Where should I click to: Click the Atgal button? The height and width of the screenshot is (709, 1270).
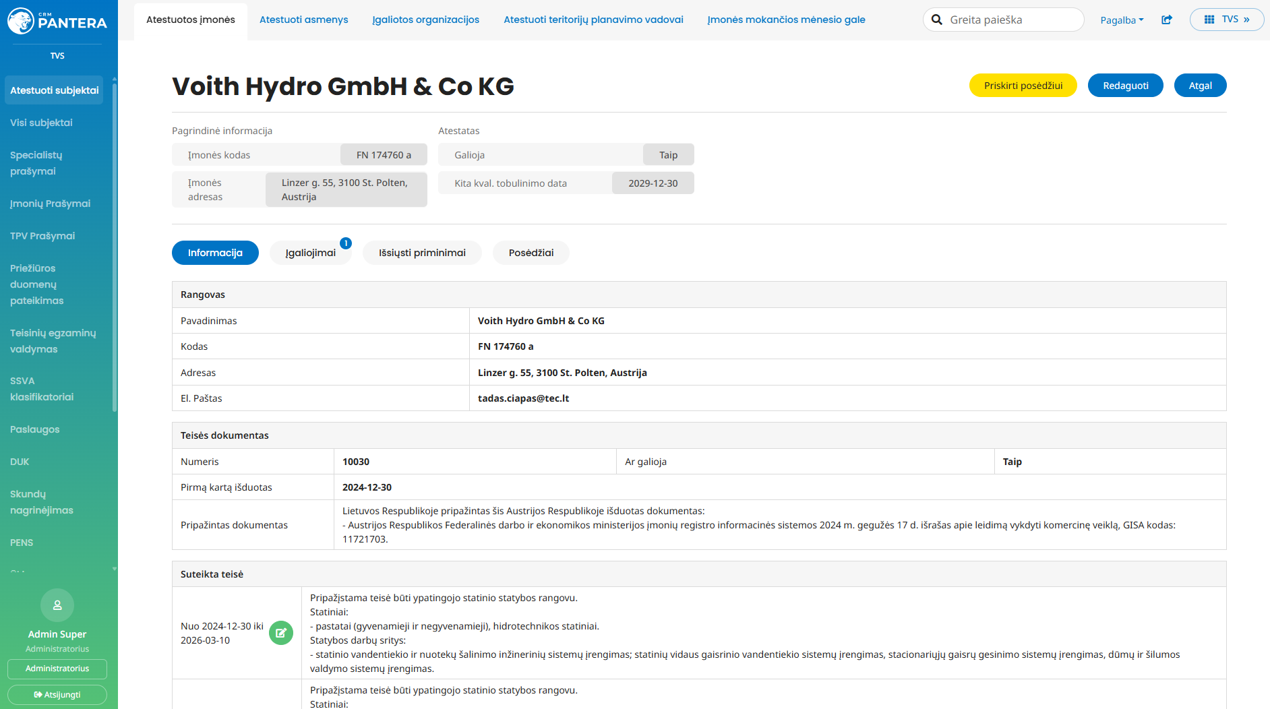[1201, 86]
